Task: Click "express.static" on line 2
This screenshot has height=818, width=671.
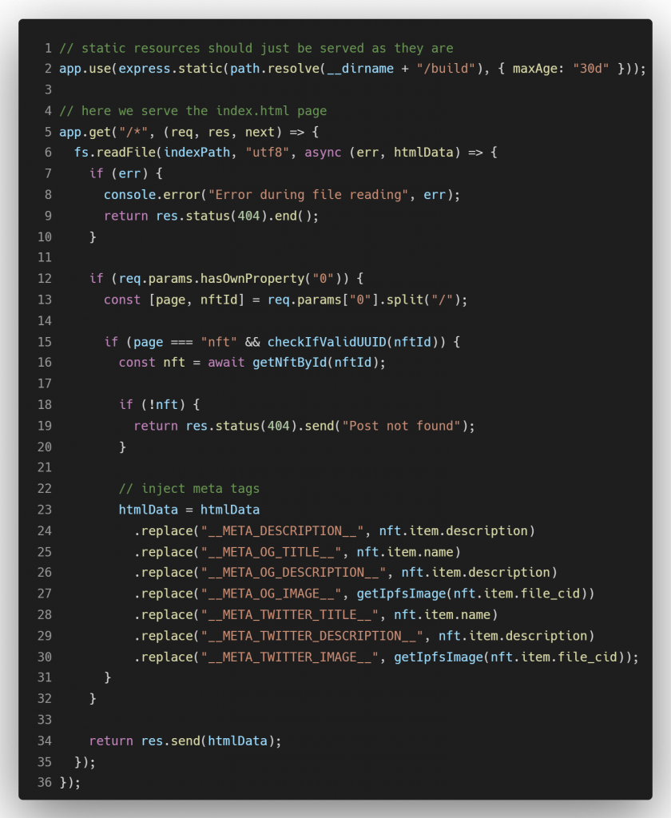Action: click(x=171, y=69)
